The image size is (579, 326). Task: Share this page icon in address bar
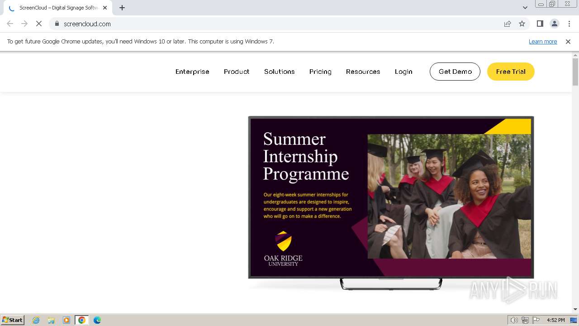(508, 24)
